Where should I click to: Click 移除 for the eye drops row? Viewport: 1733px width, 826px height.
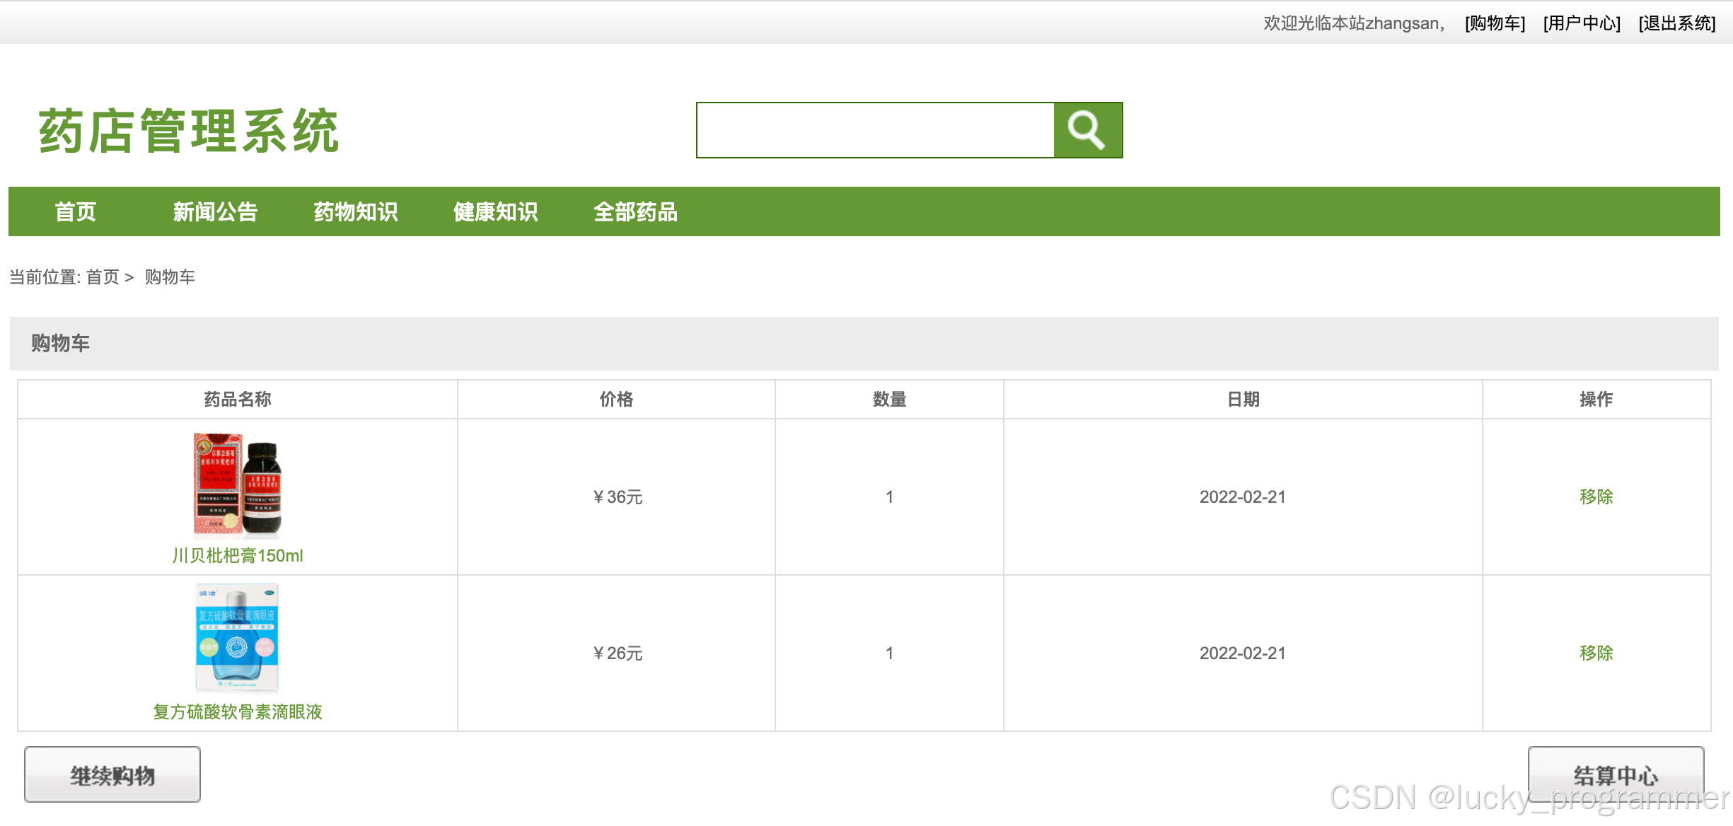tap(1596, 653)
